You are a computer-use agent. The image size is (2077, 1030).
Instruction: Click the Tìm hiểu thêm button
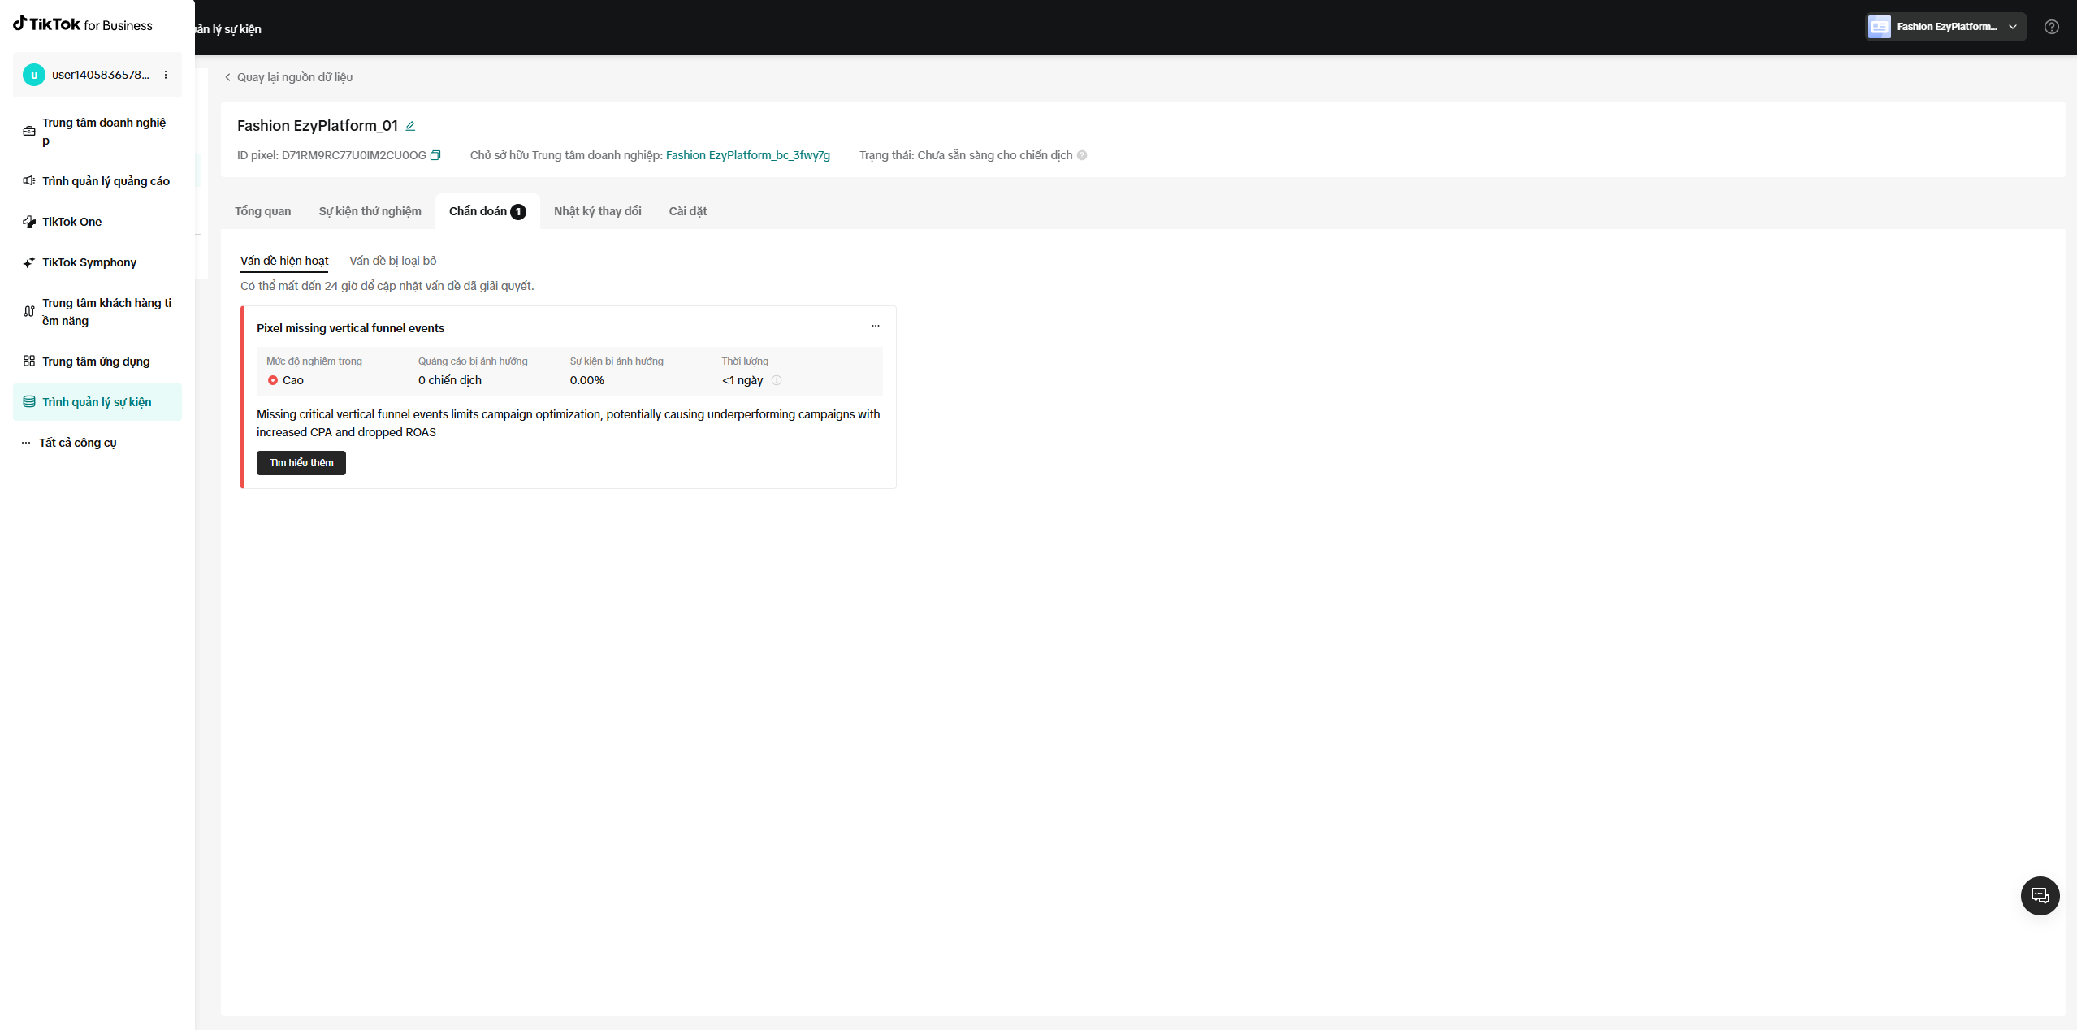301,463
